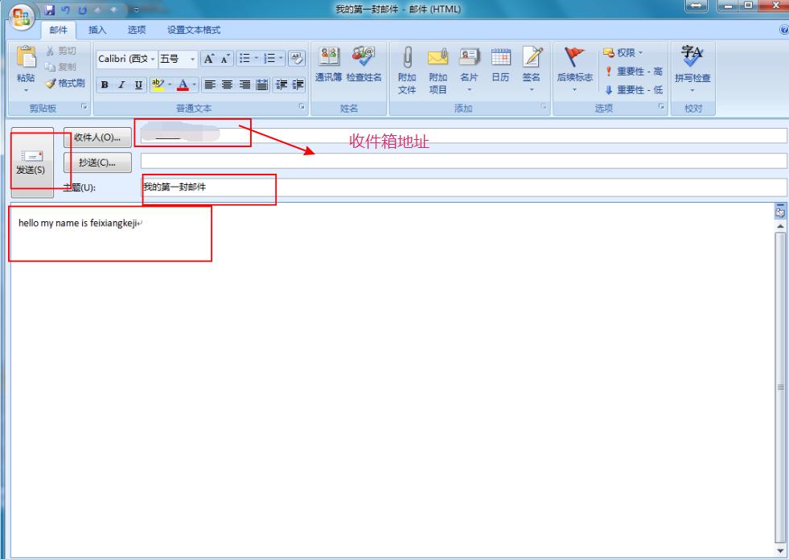Image resolution: width=789 pixels, height=559 pixels.
Task: Open the 通讯簿 address book
Action: 329,64
